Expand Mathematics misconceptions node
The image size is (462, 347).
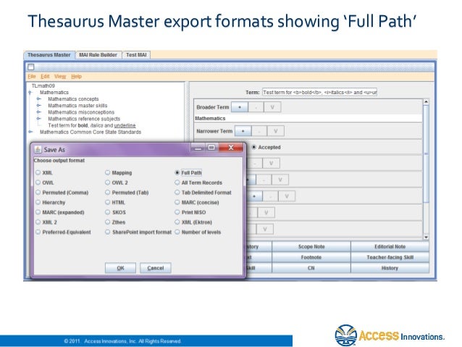click(38, 112)
